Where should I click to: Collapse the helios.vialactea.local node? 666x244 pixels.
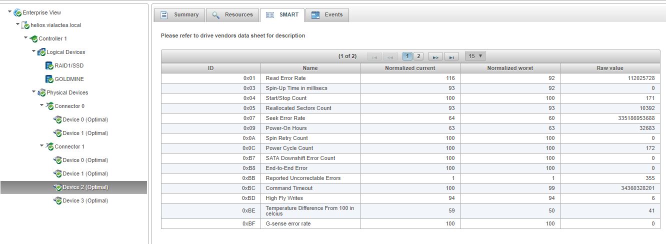pos(18,24)
